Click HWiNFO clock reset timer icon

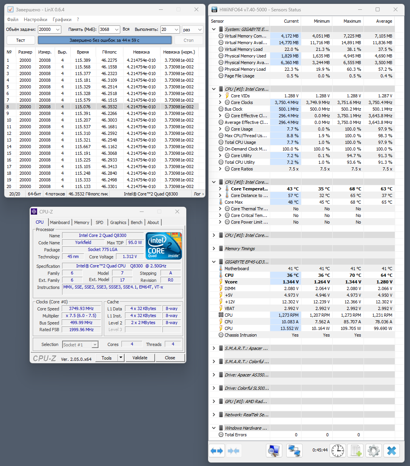337,450
